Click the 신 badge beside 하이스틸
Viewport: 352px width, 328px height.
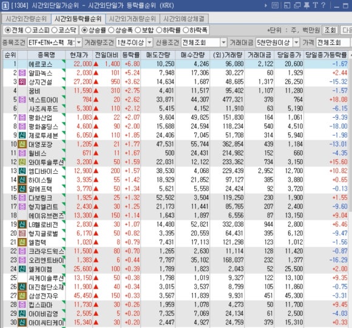22,180
